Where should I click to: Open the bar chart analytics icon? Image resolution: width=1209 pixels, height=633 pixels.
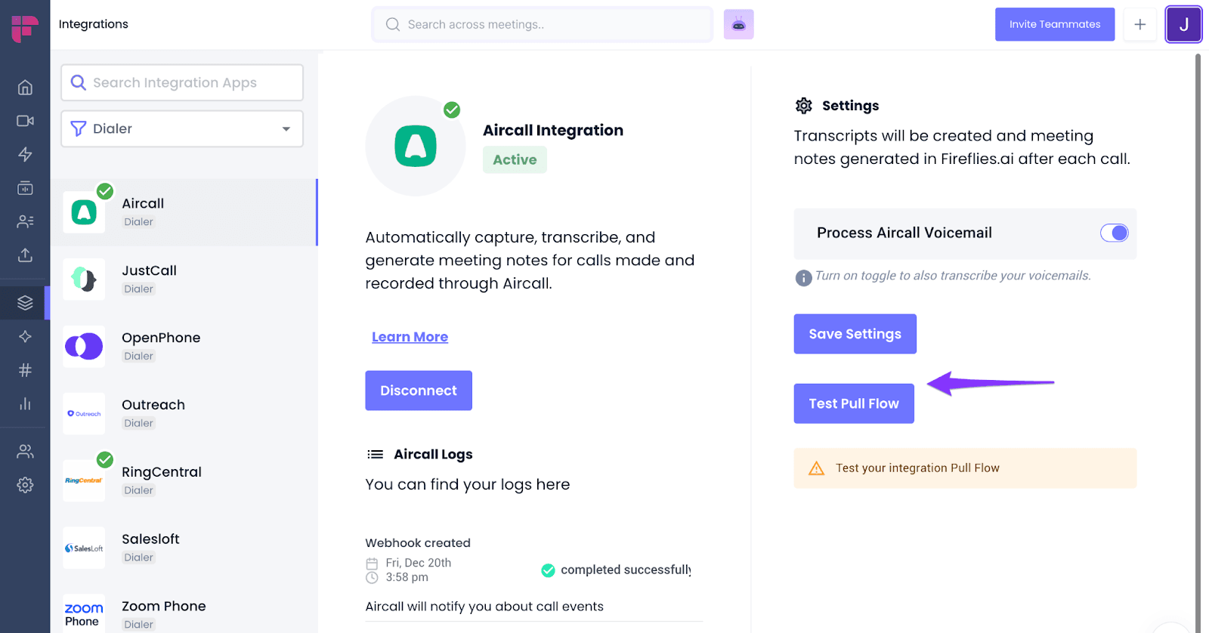[x=25, y=403]
